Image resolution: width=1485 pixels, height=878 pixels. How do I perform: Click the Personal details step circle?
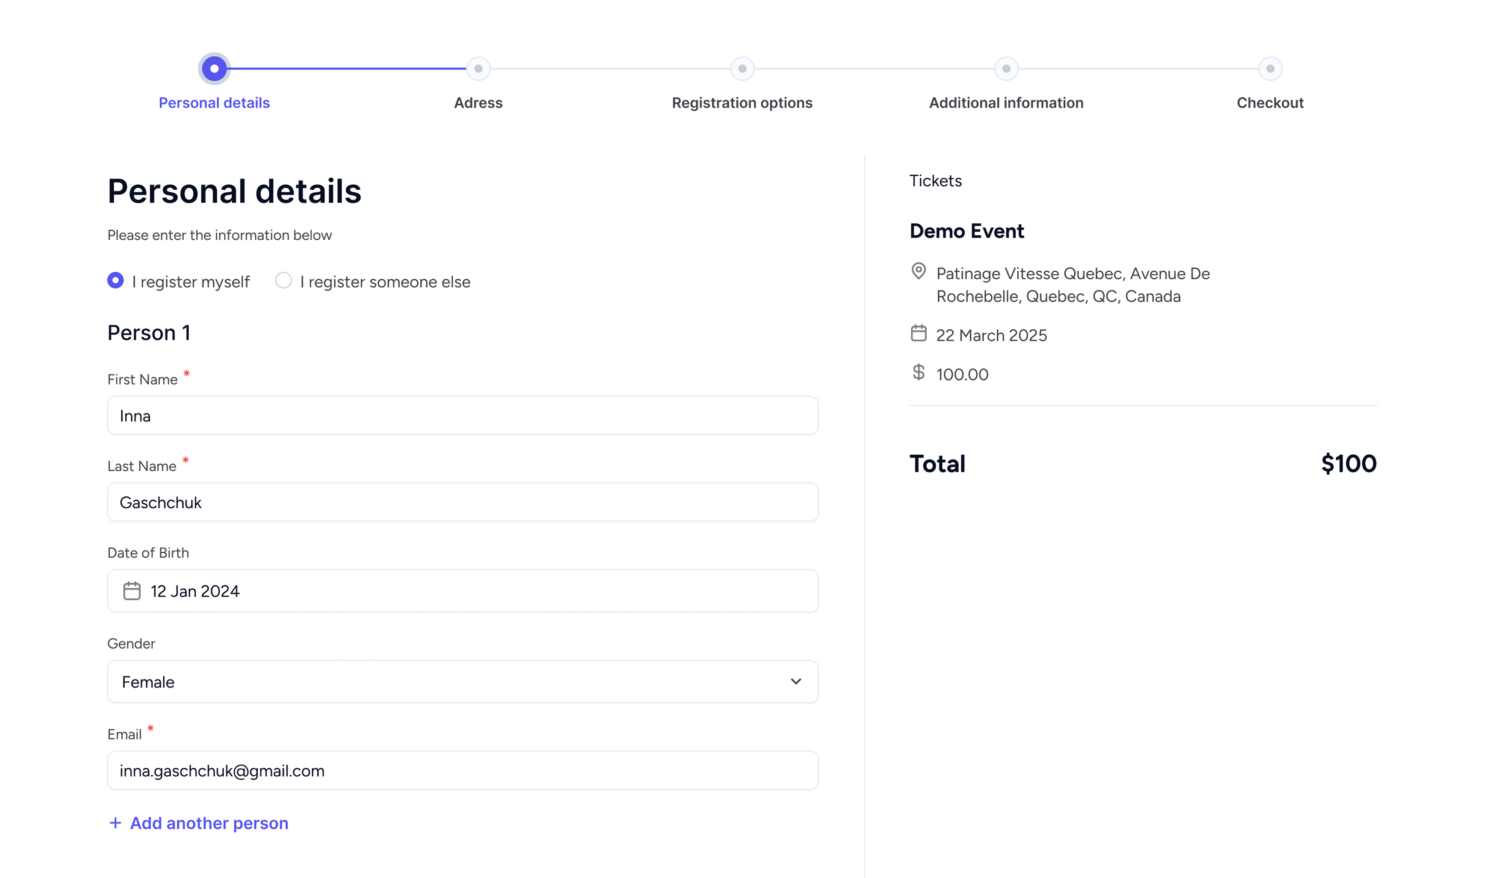(x=214, y=68)
